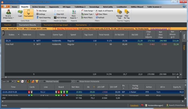Open the Opponents ribbon tab
This screenshot has width=188, height=109.
click(x=54, y=7)
